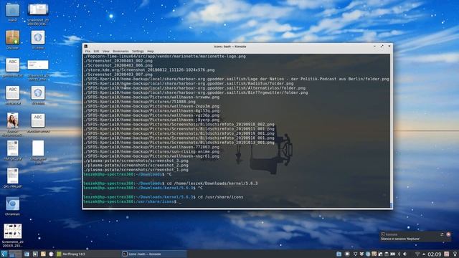Open the top Screenshot thumbnail beside Home folder
The width and height of the screenshot is (459, 258).
(x=38, y=14)
